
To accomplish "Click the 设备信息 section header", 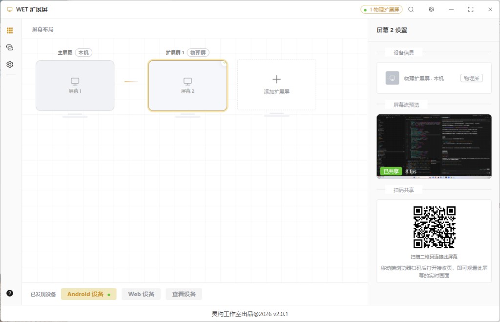I will pos(404,53).
